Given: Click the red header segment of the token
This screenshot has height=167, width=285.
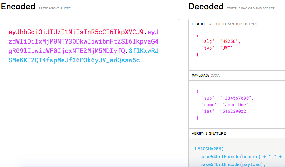Looking at the screenshot, I should (76, 32).
